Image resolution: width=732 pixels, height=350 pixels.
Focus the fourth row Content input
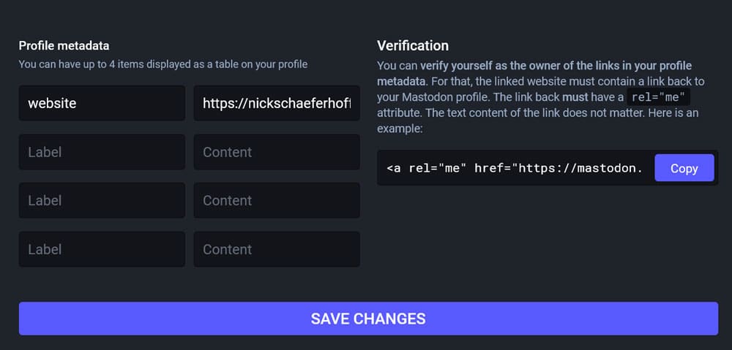click(x=276, y=249)
